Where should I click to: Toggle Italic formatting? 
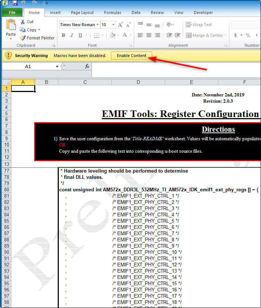point(72,35)
